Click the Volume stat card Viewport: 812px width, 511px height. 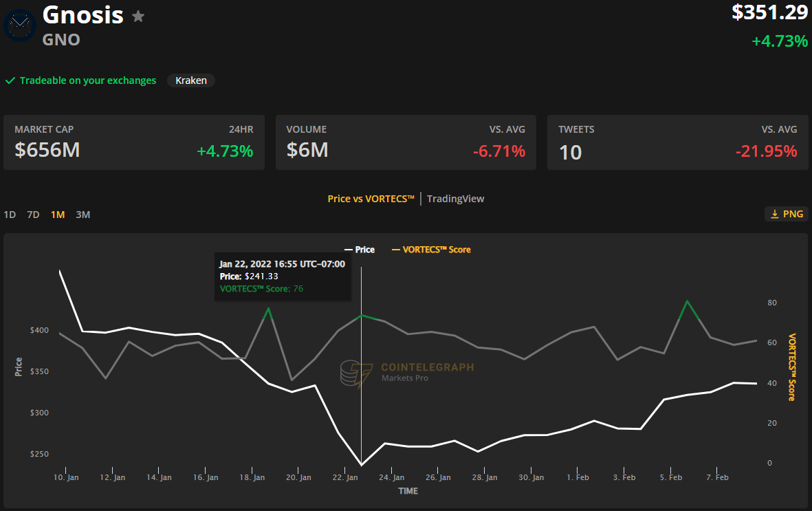[406, 142]
